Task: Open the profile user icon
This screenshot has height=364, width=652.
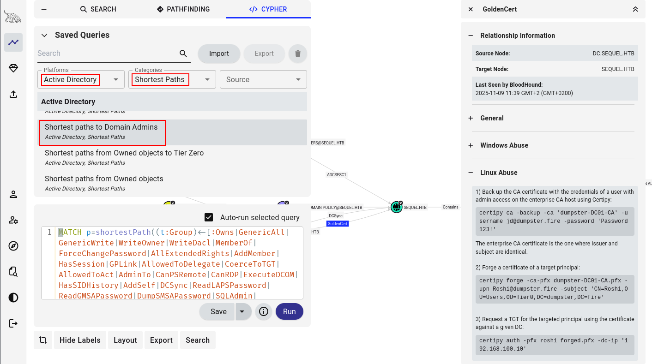Action: point(13,194)
